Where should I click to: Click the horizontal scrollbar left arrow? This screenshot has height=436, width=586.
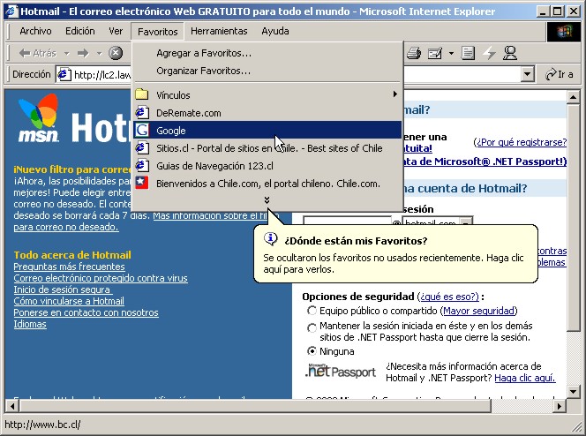click(x=12, y=406)
